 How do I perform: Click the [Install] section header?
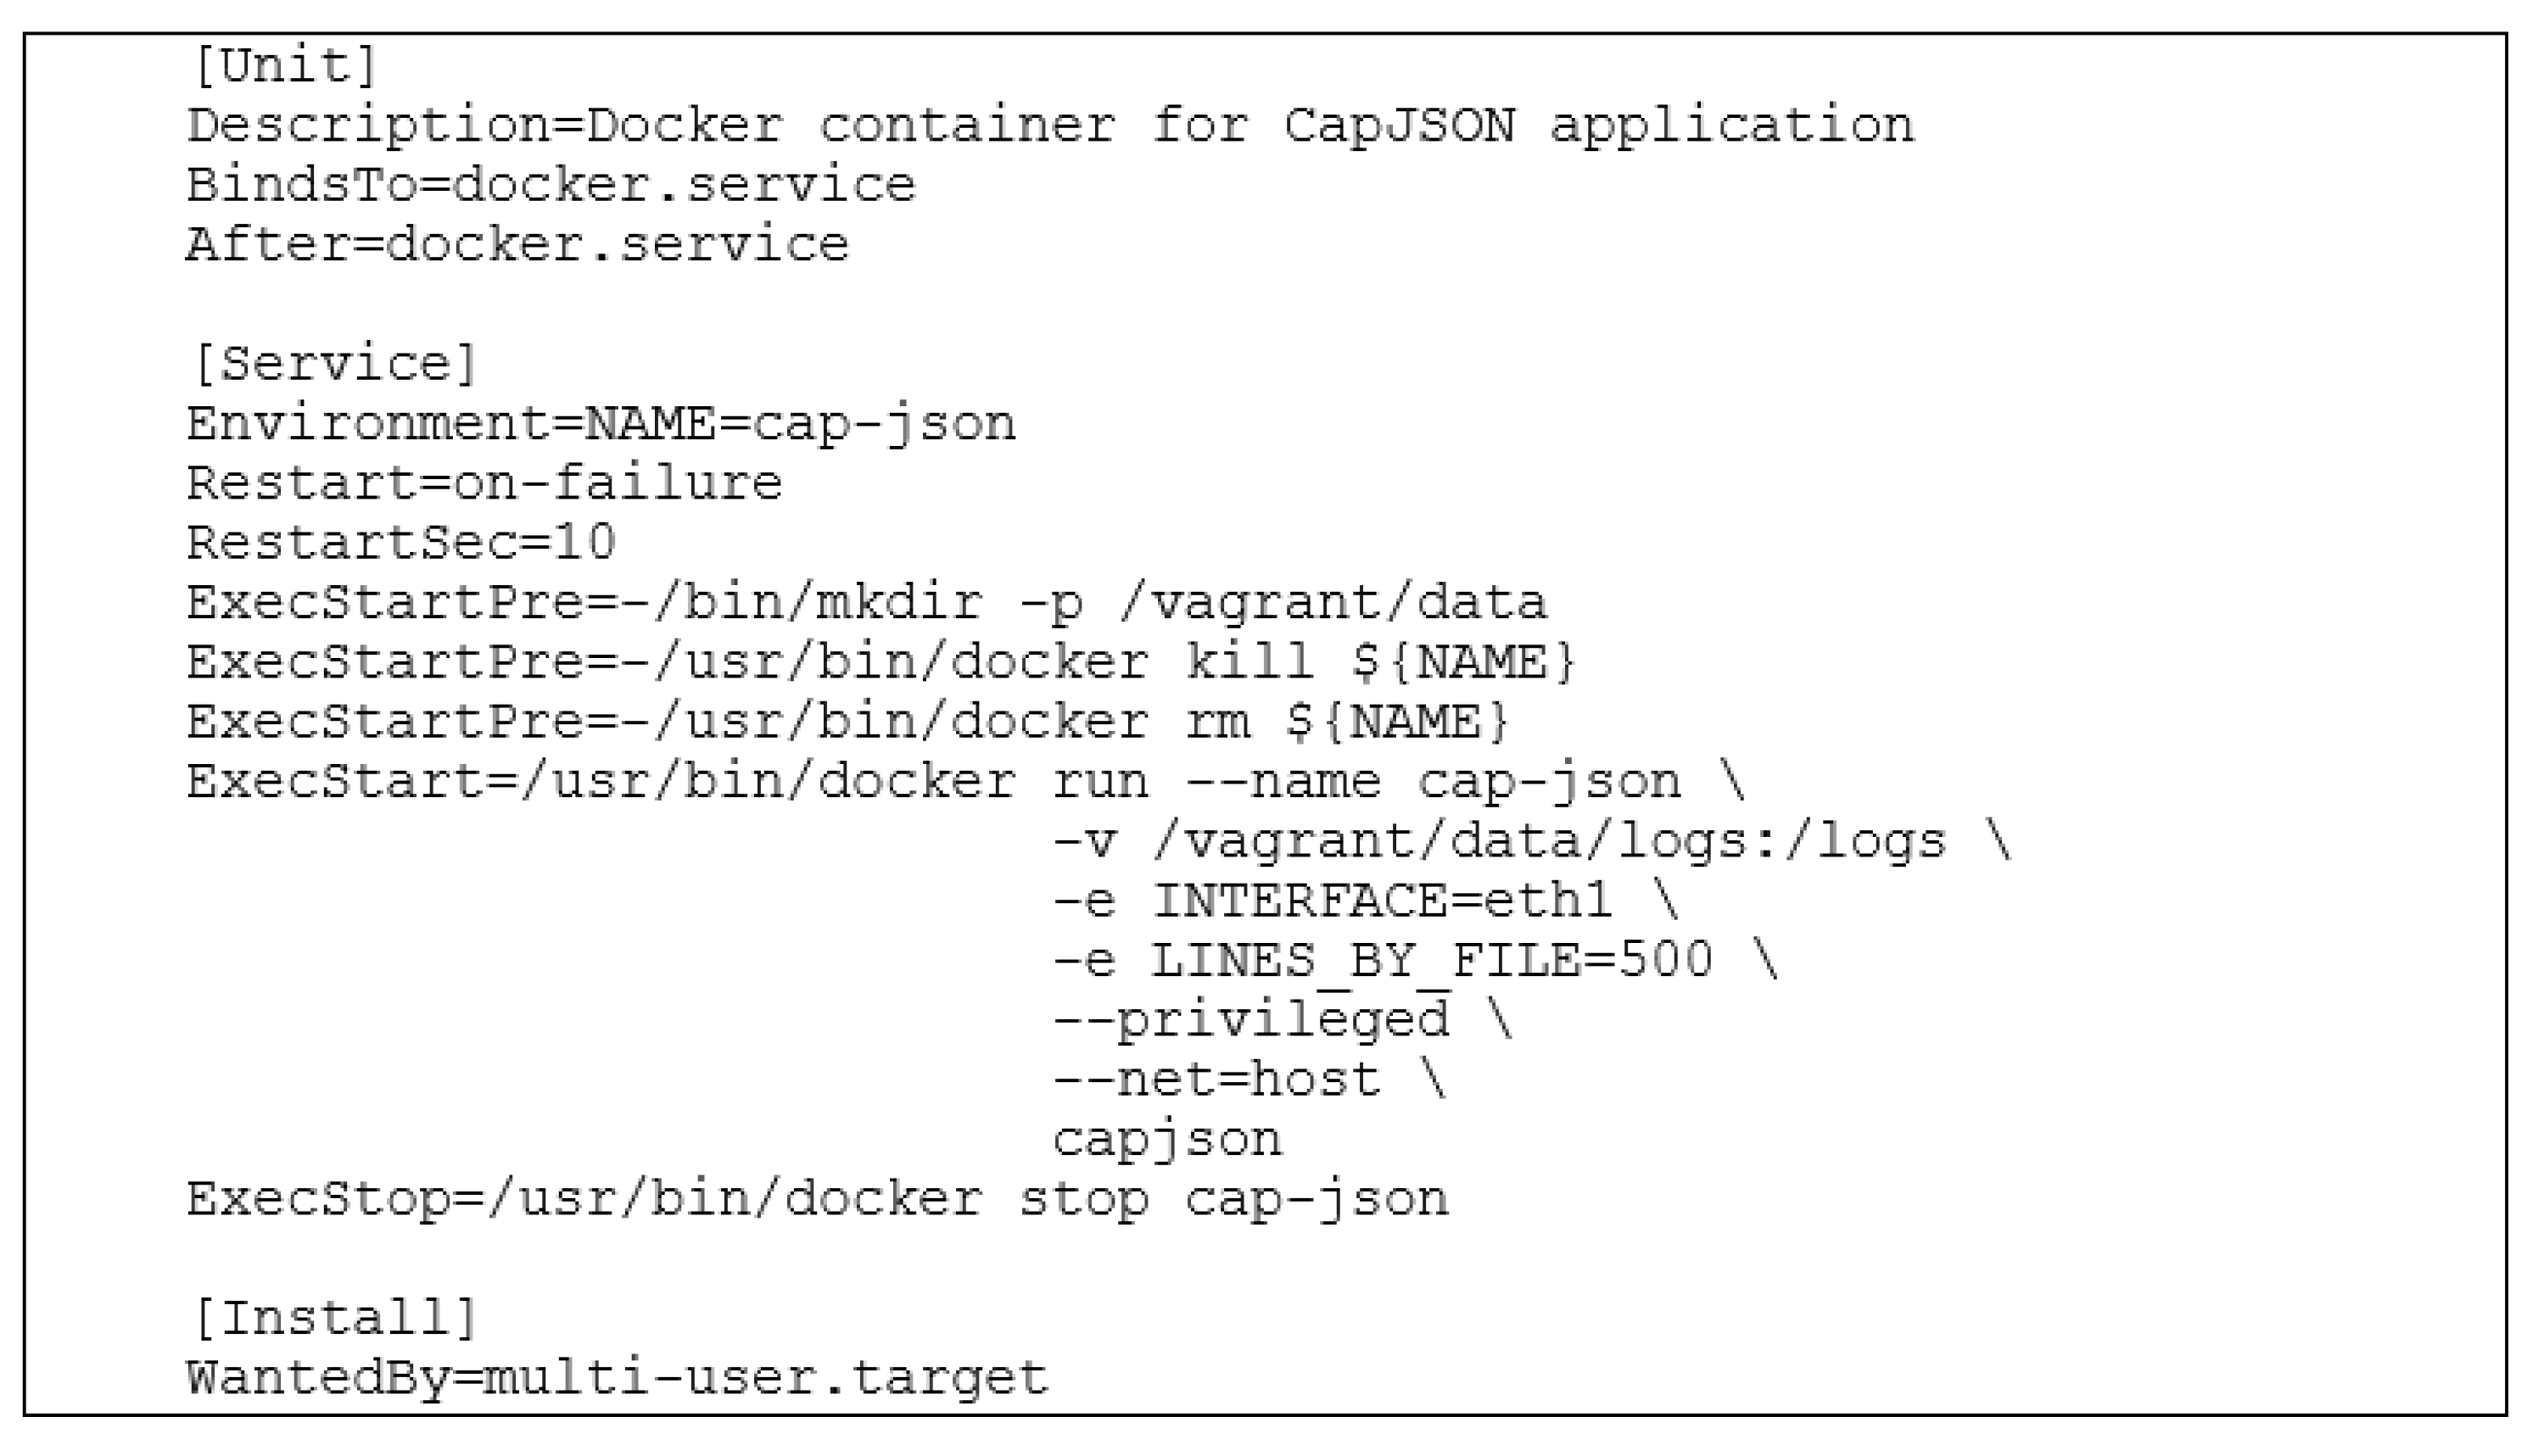(335, 1319)
